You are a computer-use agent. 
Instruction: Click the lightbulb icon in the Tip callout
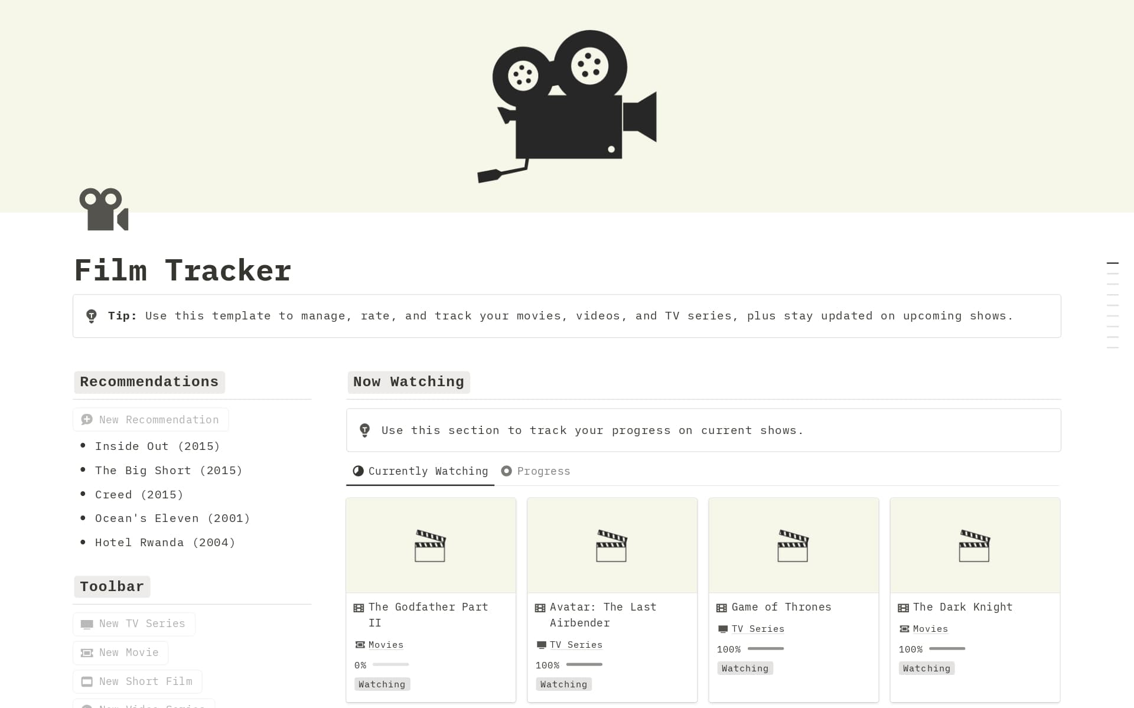click(x=92, y=316)
